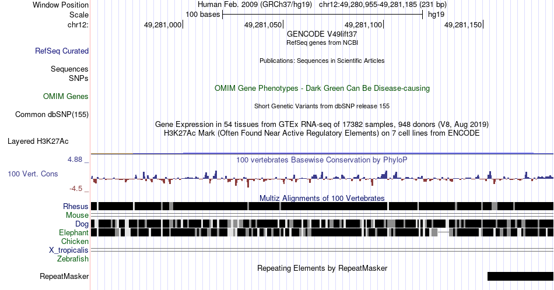
Task: Click the X_tropicalis alignment row label
Action: coord(69,250)
